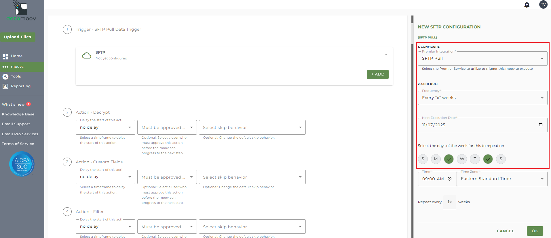Open the Premier Integration dropdown

pyautogui.click(x=482, y=59)
